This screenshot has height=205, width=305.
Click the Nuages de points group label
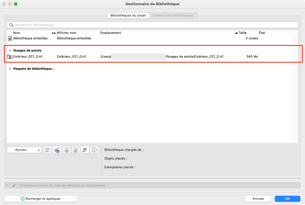point(27,51)
